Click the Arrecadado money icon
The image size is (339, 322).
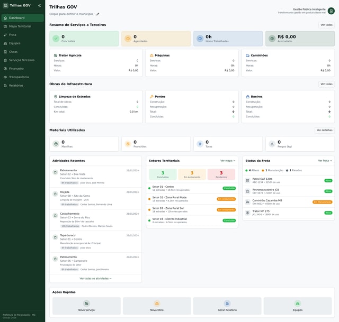[x=272, y=39]
